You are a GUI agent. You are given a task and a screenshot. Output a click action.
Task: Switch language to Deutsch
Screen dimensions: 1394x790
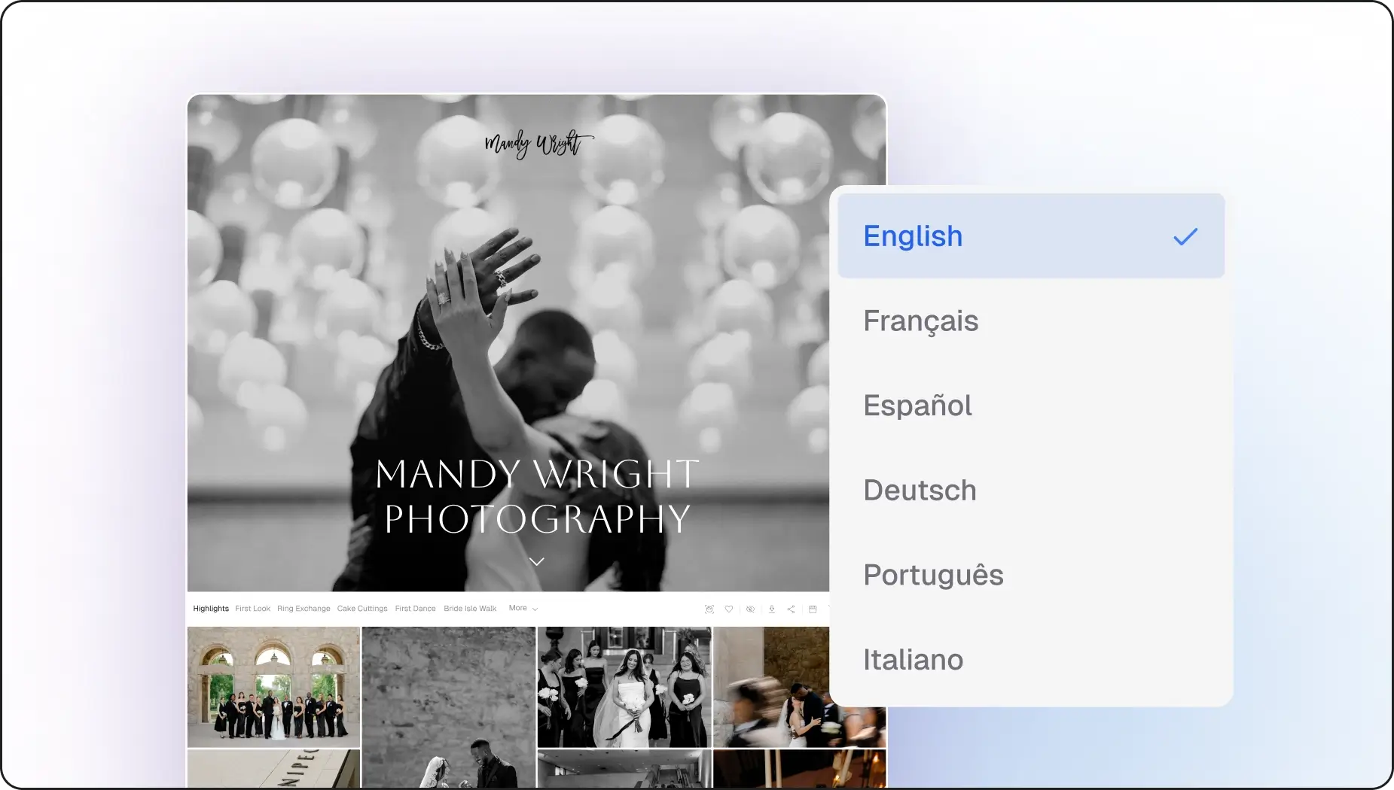coord(1031,491)
